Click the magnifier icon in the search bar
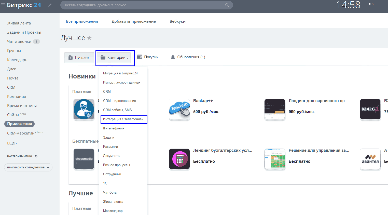Viewport: 388px width, 215px height. pyautogui.click(x=227, y=5)
